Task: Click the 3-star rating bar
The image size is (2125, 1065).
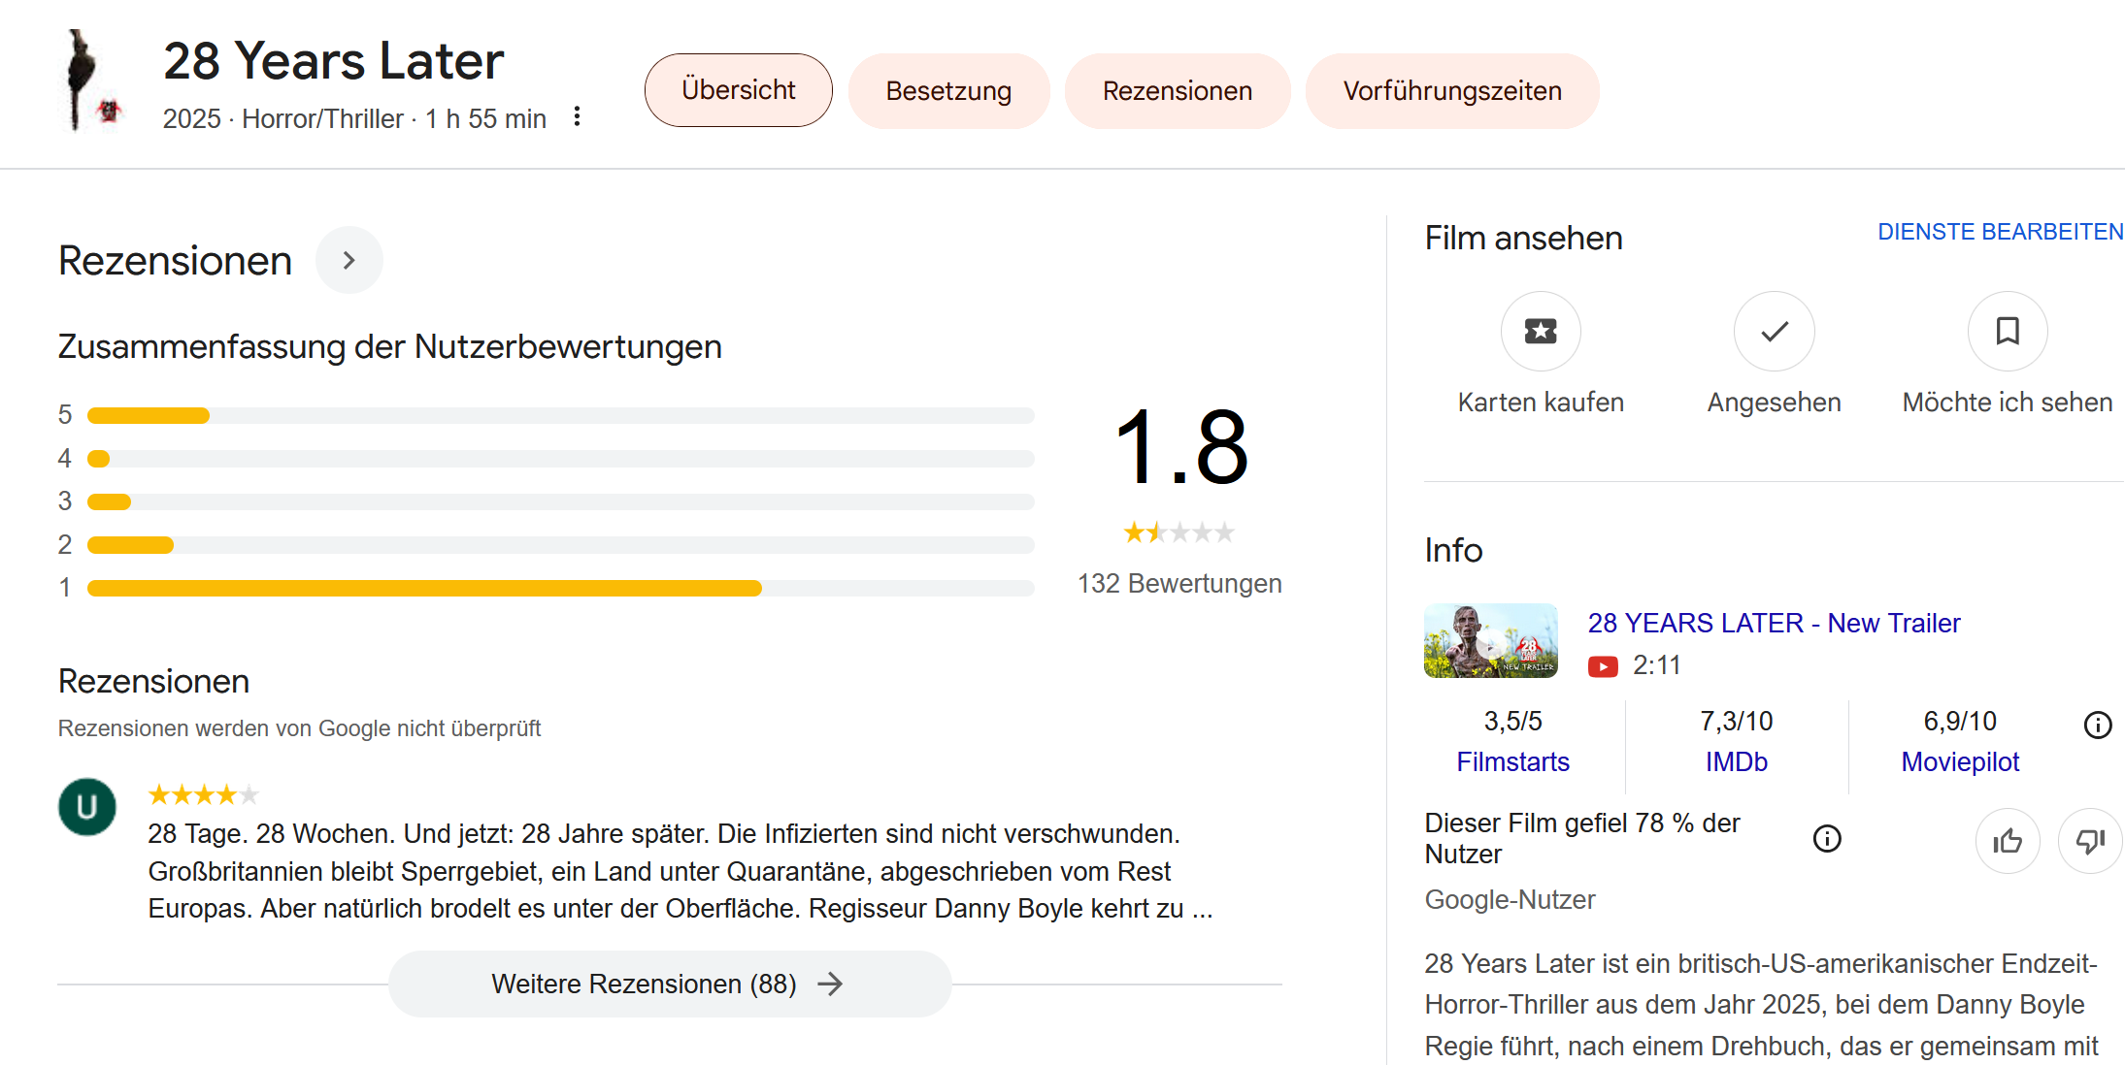Action: [560, 501]
